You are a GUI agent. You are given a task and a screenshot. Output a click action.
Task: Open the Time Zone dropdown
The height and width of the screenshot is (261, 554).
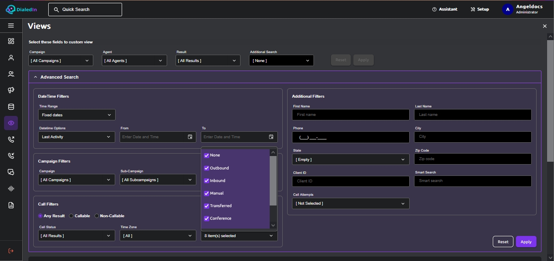158,235
